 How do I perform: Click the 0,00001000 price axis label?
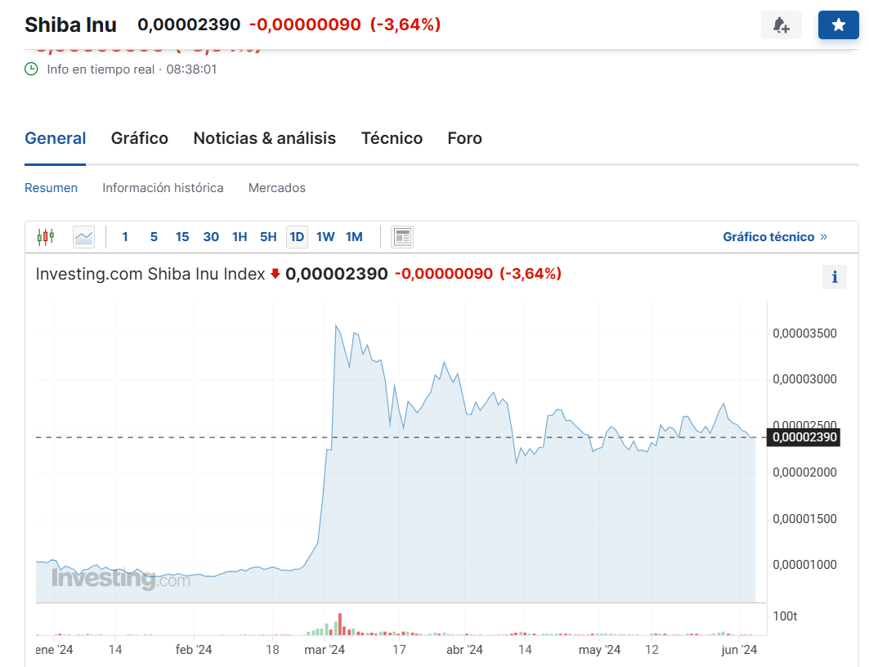(804, 565)
